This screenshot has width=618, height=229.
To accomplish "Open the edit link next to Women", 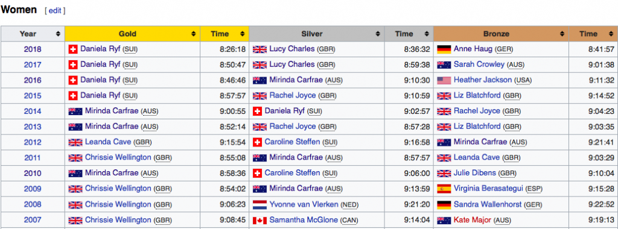I will 55,11.
